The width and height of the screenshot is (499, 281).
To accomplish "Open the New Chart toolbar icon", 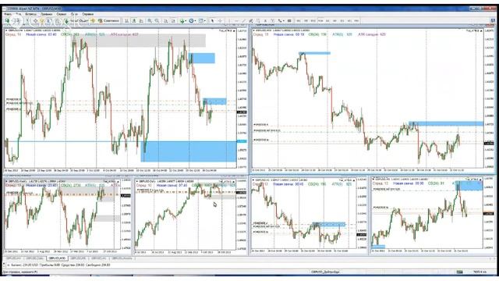I will coord(7,21).
